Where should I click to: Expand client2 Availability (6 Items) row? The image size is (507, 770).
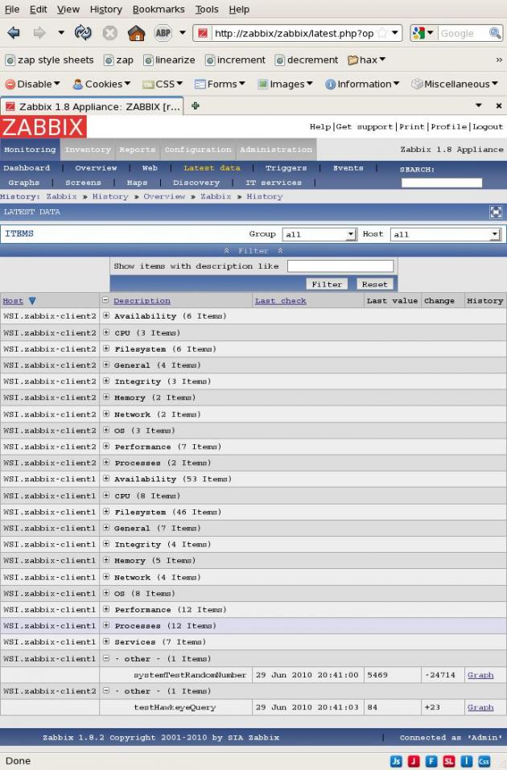(x=106, y=315)
